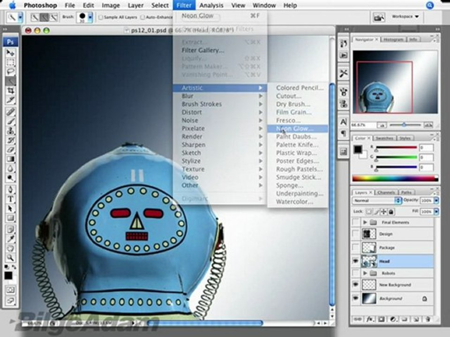Open the blend mode Normal dropdown
The height and width of the screenshot is (337, 450).
click(376, 201)
